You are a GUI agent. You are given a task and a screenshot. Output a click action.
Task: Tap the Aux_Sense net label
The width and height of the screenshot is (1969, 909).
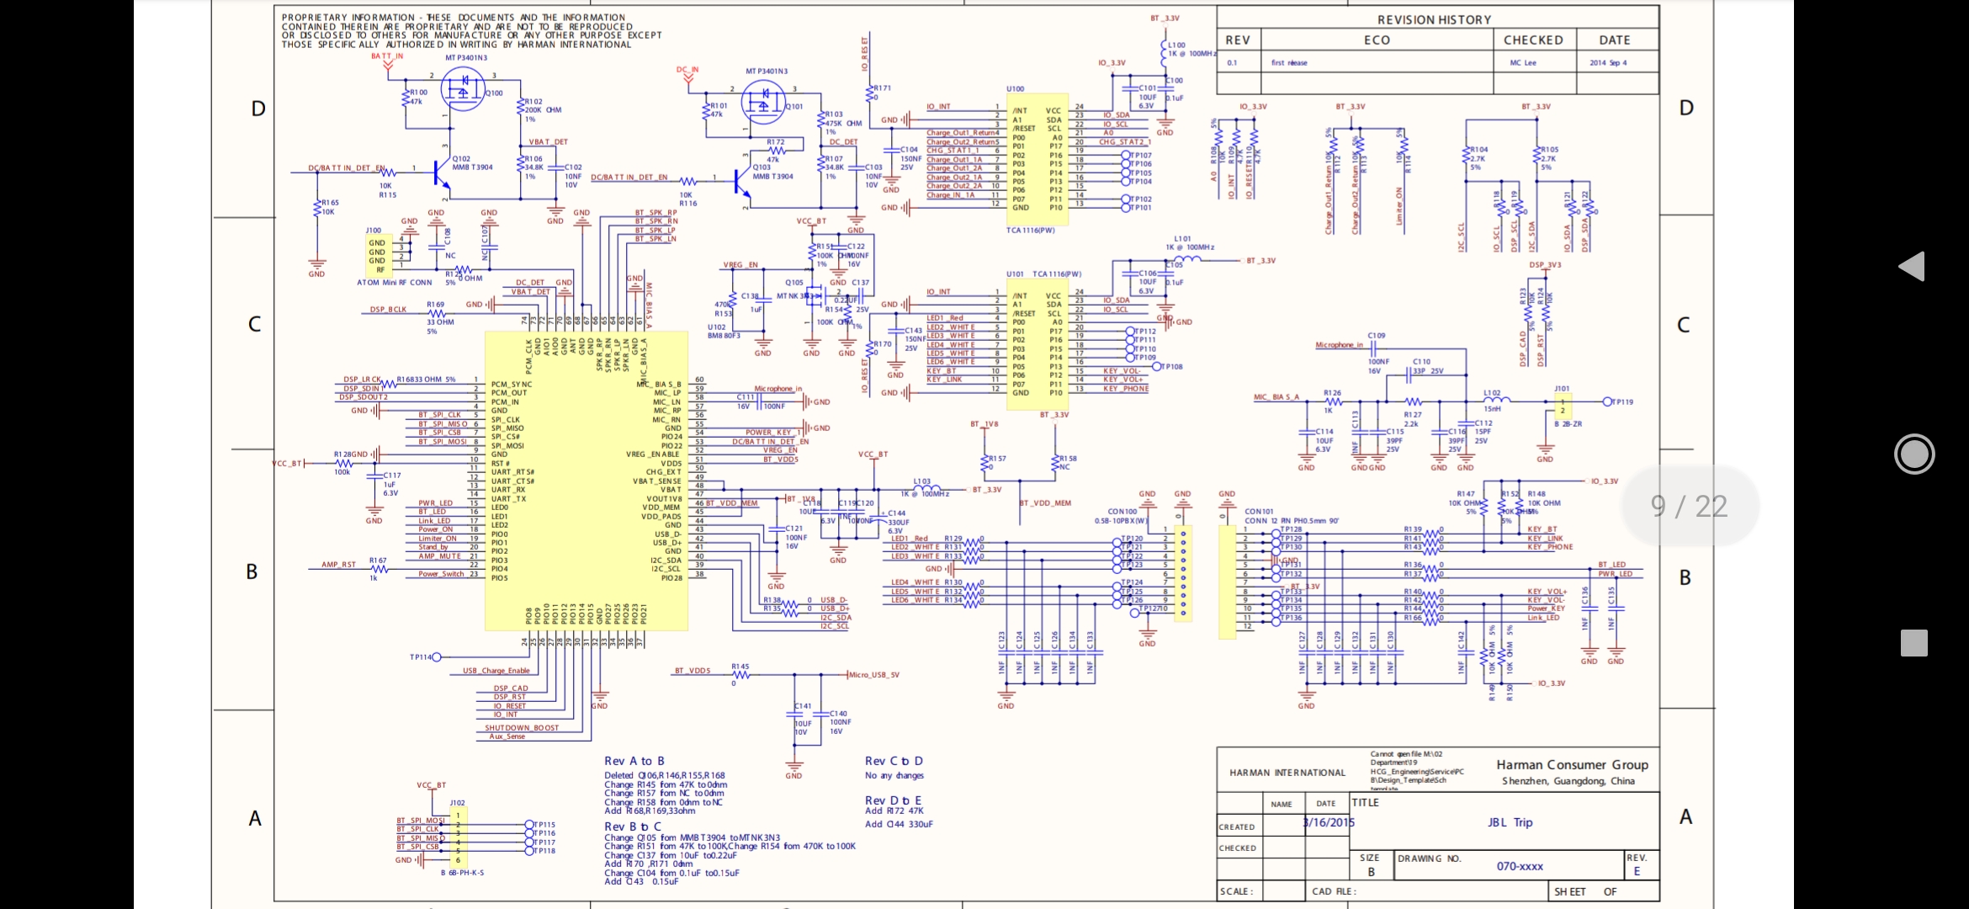pyautogui.click(x=507, y=736)
